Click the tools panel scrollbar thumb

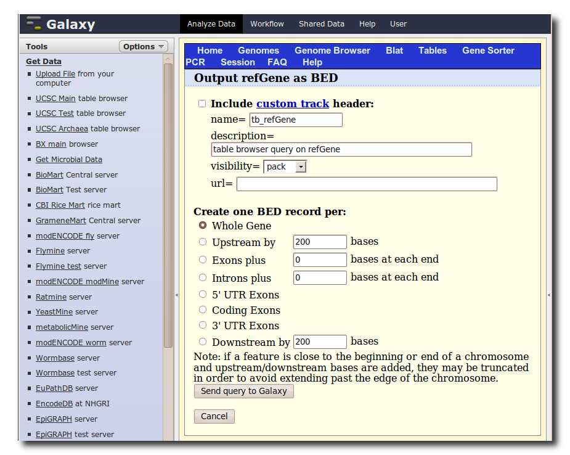[168, 205]
